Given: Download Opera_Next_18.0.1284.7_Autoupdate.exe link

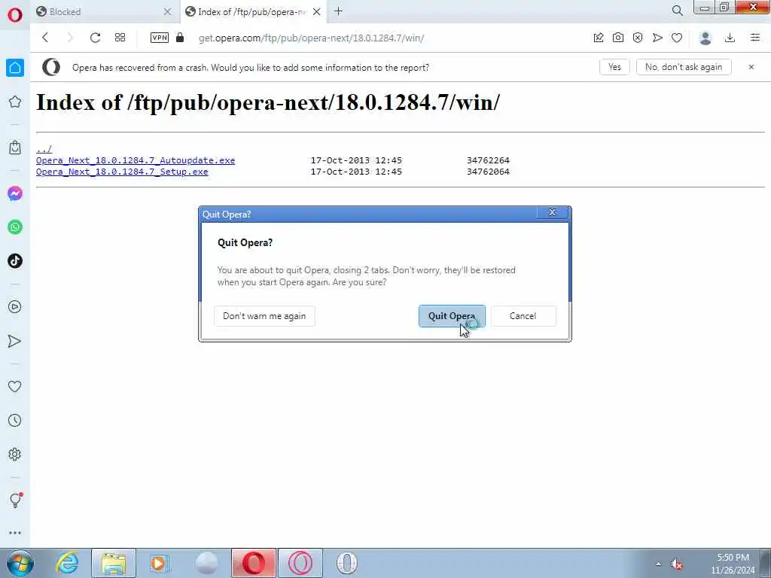Looking at the screenshot, I should coord(136,160).
